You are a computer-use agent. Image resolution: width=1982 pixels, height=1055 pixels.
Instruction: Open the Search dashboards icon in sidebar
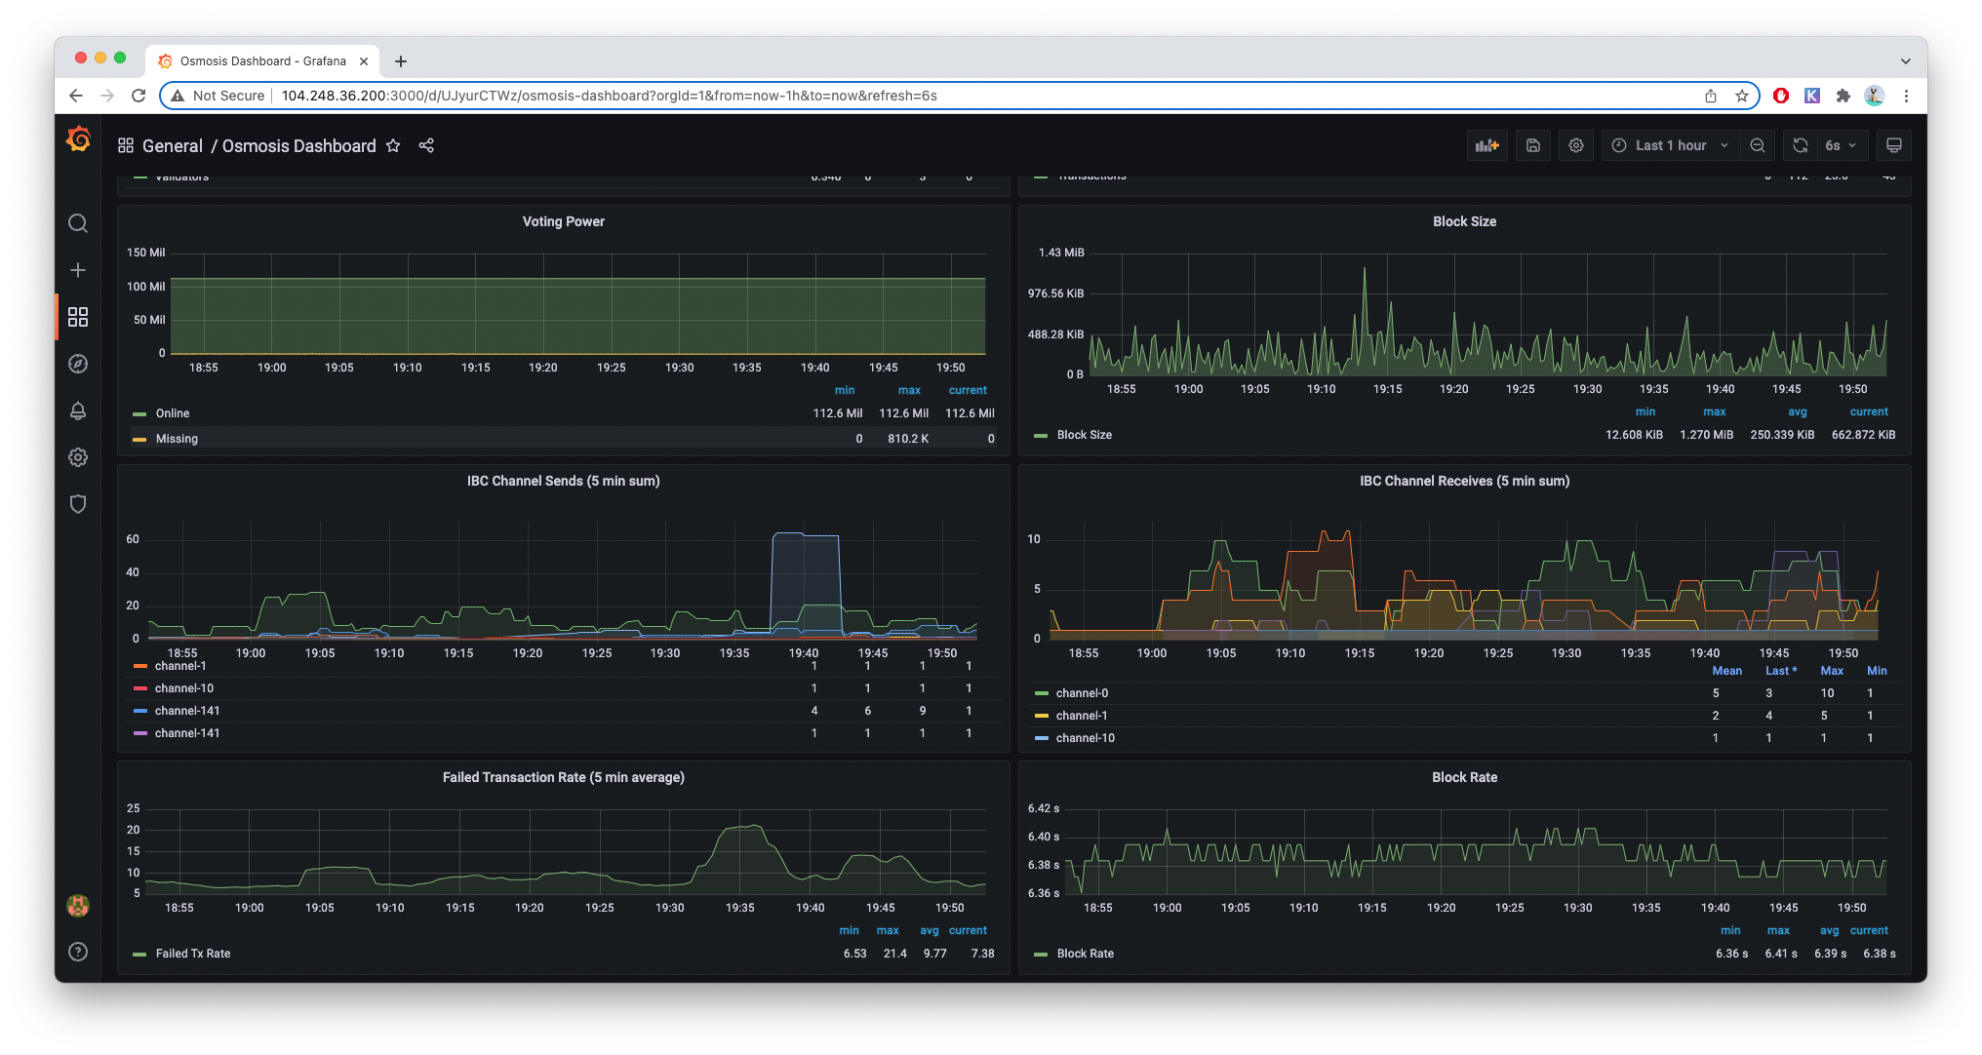click(x=78, y=223)
